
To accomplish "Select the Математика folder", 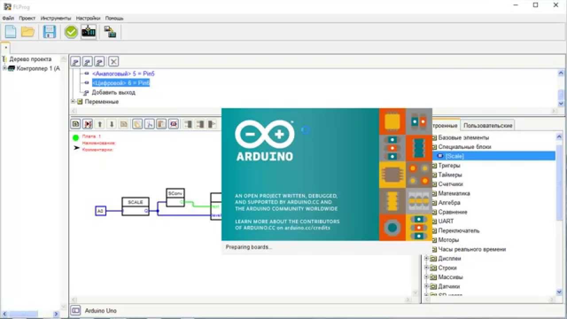I will 454,193.
